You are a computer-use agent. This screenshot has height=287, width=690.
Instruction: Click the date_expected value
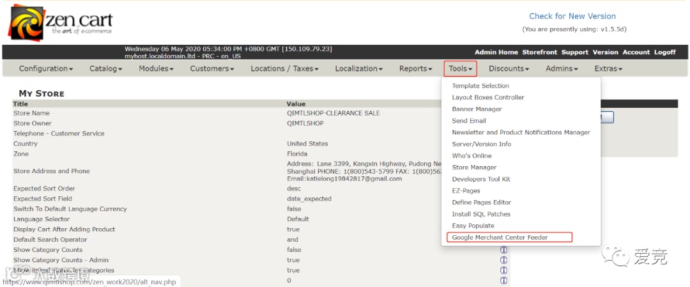(309, 199)
